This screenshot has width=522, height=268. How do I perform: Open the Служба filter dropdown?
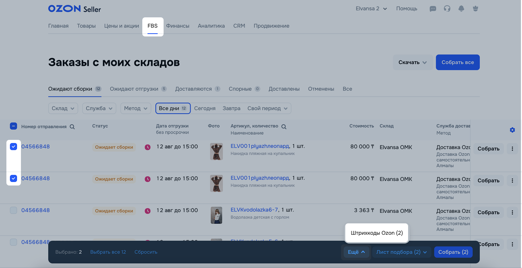pyautogui.click(x=99, y=108)
